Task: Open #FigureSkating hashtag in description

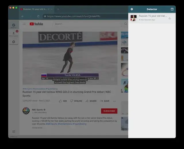Action: [79, 124]
